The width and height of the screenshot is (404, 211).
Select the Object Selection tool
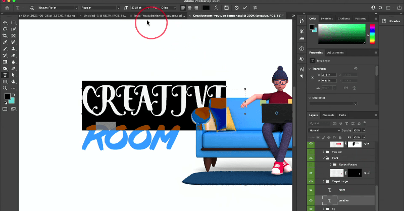click(x=14, y=29)
